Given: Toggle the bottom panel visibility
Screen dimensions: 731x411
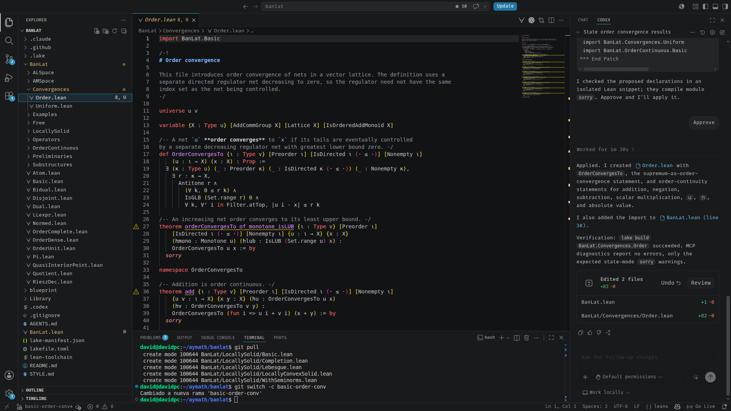Looking at the screenshot, I should 715,6.
